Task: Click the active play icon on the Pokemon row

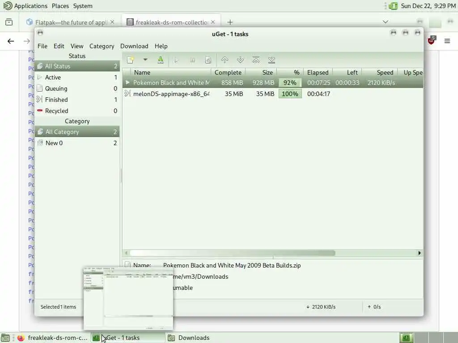Action: click(x=127, y=83)
